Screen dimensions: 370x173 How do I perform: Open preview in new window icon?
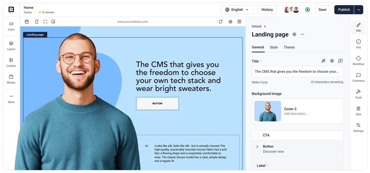(239, 22)
